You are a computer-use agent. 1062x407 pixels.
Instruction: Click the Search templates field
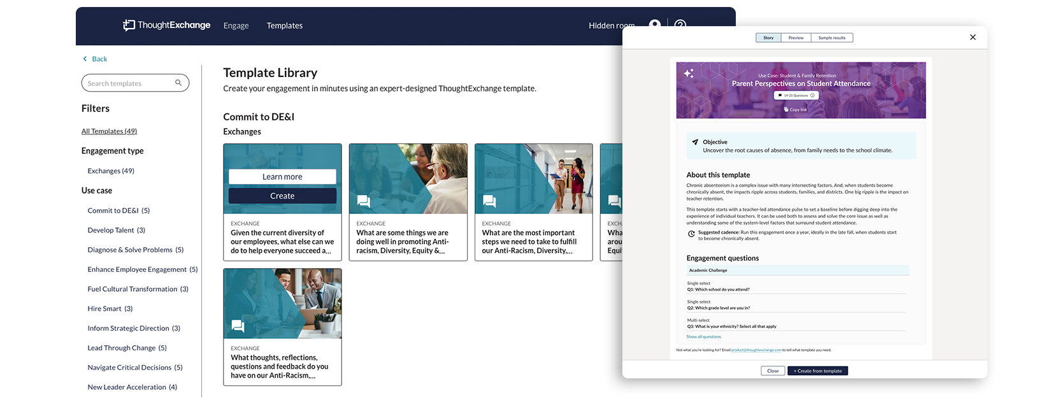click(x=135, y=83)
